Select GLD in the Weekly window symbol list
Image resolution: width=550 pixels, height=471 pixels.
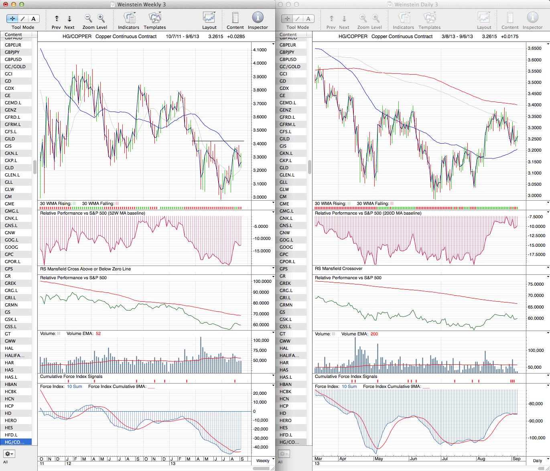click(x=9, y=168)
